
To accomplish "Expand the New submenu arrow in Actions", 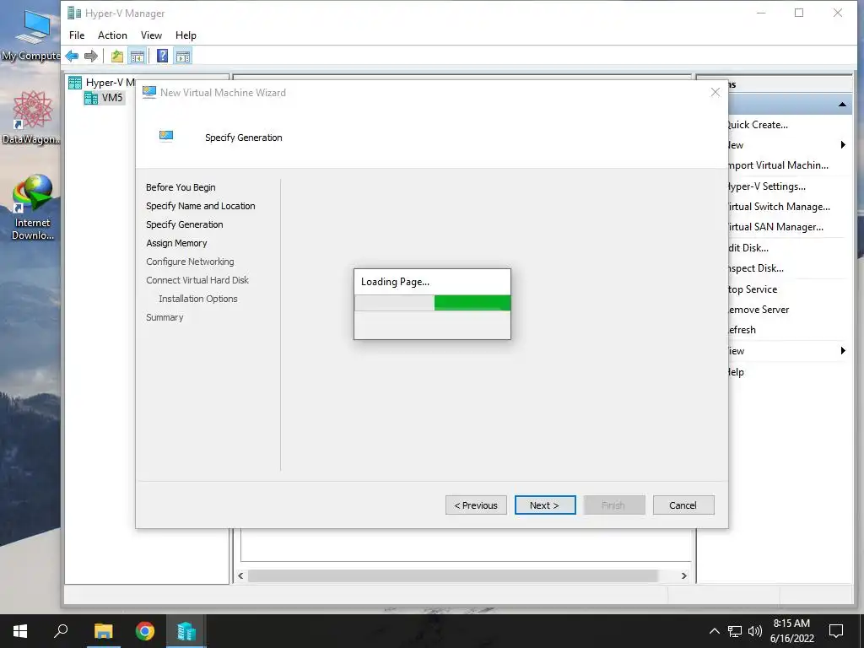I will click(843, 145).
